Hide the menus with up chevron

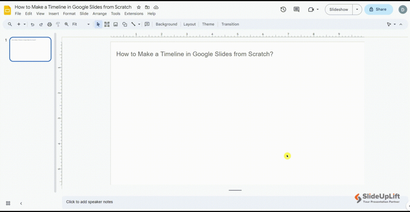coord(401,24)
